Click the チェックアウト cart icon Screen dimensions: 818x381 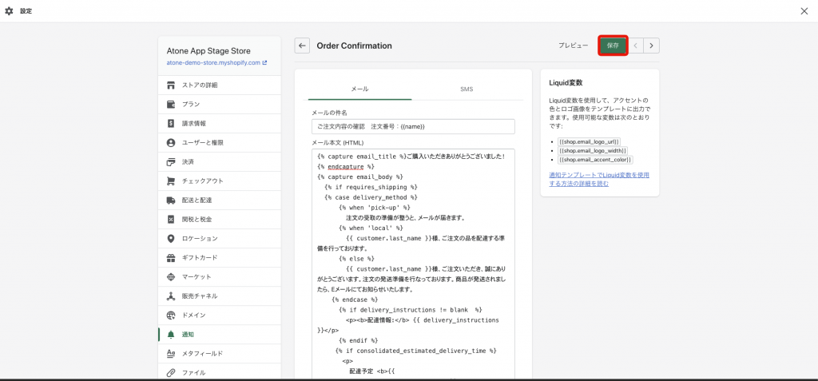pyautogui.click(x=171, y=181)
